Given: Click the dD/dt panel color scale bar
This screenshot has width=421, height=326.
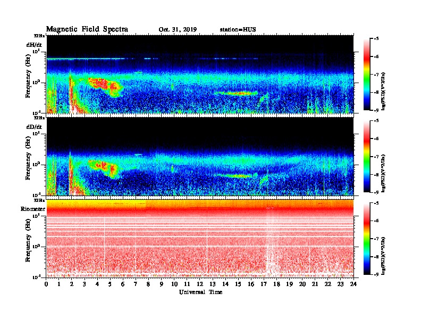Looking at the screenshot, I should [x=367, y=157].
